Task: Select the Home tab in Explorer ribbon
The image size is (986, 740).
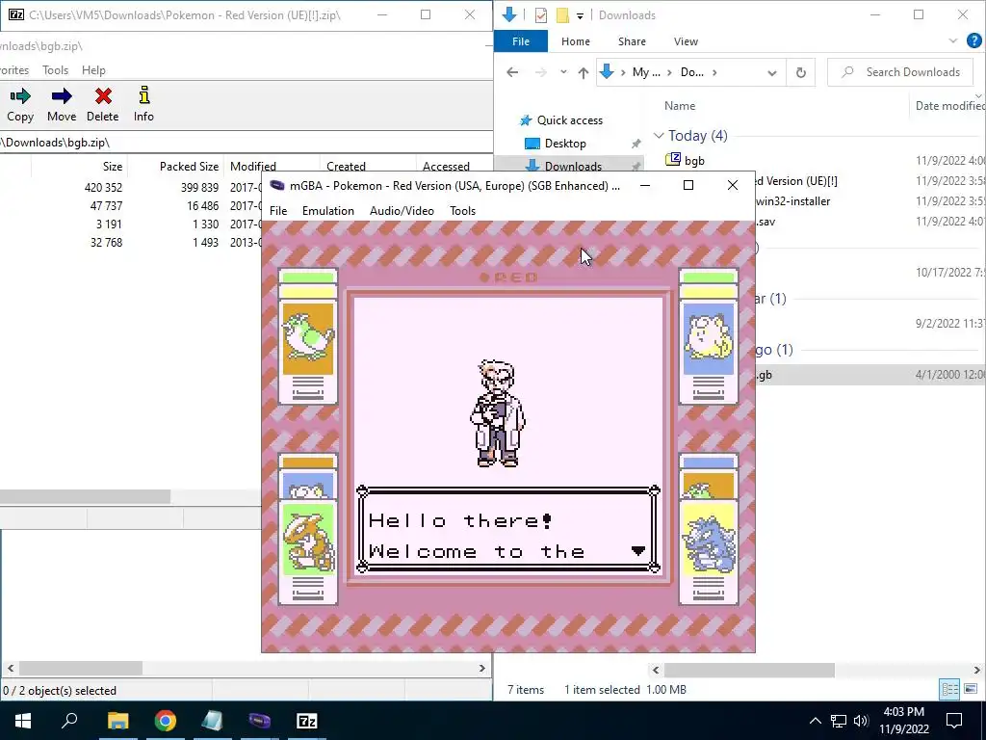Action: (x=576, y=41)
